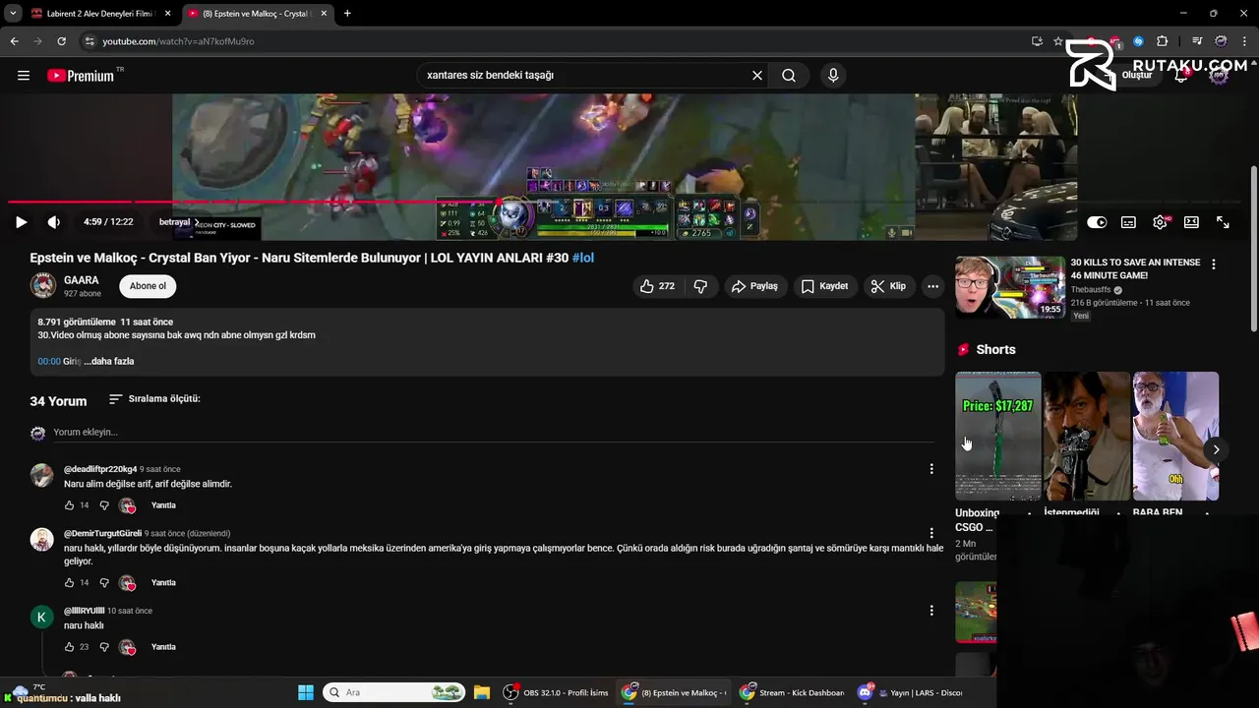The width and height of the screenshot is (1259, 708).
Task: Focus the youtube.com address bar
Action: [551, 41]
